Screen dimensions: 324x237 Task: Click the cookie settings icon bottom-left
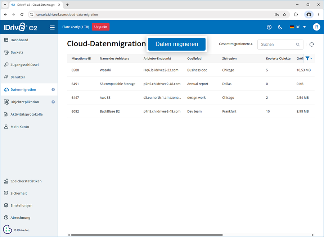click(x=8, y=229)
